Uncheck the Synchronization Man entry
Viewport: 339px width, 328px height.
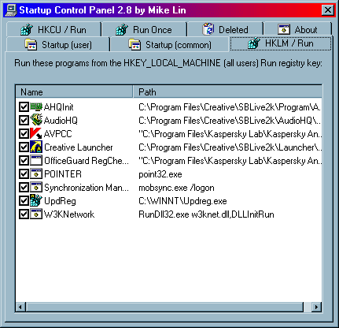point(24,187)
